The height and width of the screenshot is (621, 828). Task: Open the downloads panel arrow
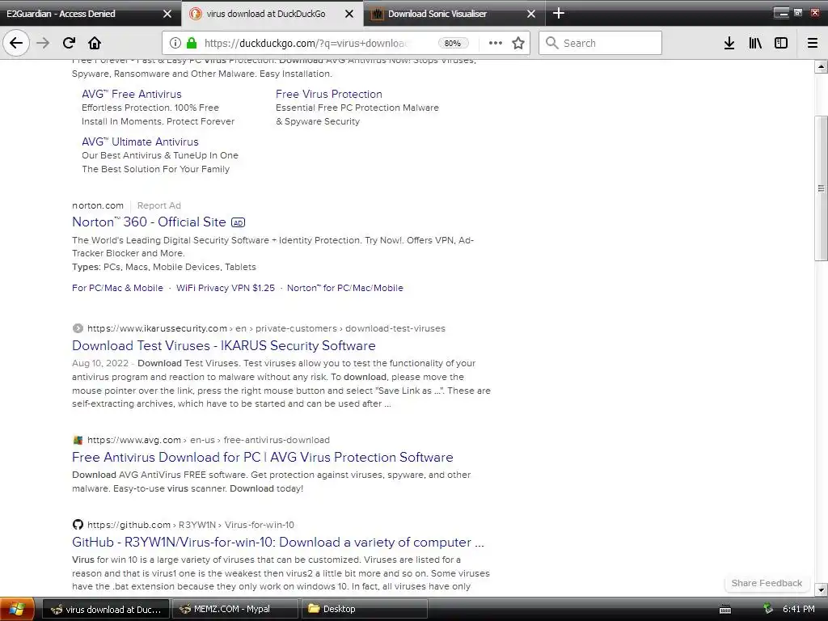[729, 43]
